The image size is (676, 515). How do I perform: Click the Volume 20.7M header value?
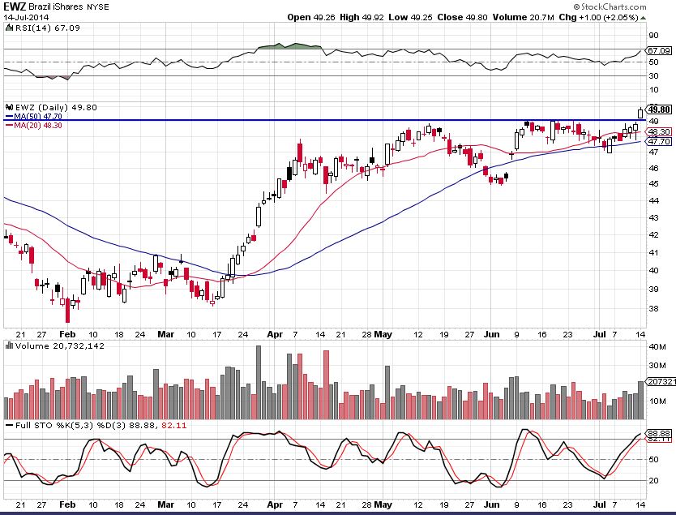point(523,17)
